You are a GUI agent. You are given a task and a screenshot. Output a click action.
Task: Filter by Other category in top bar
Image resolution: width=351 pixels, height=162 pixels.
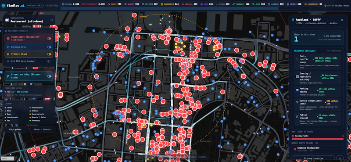coord(223,4)
